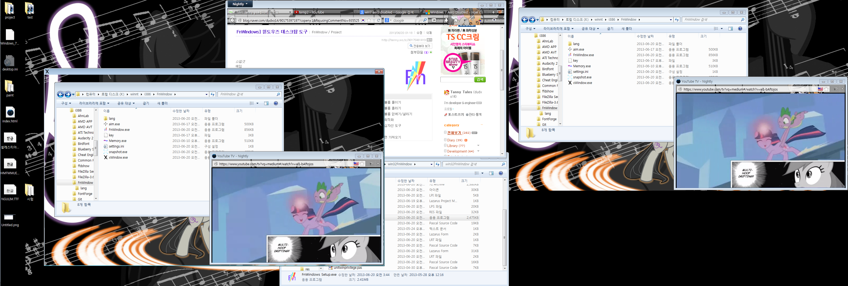Click folder tree scrollbar in right FnWindow Explorer
848x286 pixels.
point(560,73)
